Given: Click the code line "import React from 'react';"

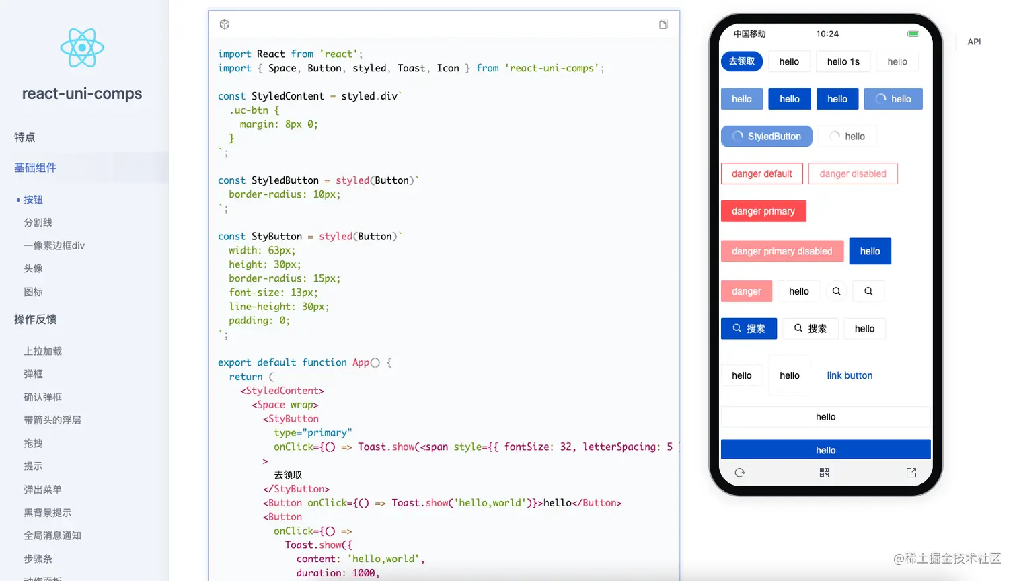Looking at the screenshot, I should coord(291,54).
